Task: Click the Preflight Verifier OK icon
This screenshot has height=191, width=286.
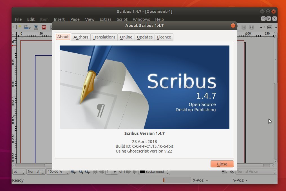Action: pos(269,27)
